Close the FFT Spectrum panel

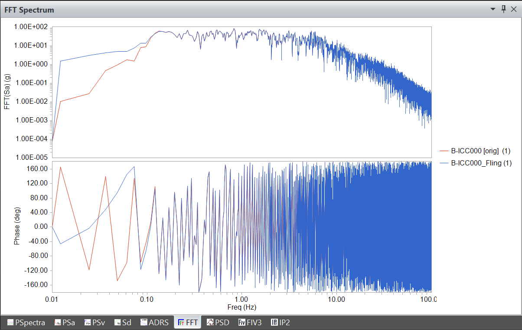click(514, 9)
